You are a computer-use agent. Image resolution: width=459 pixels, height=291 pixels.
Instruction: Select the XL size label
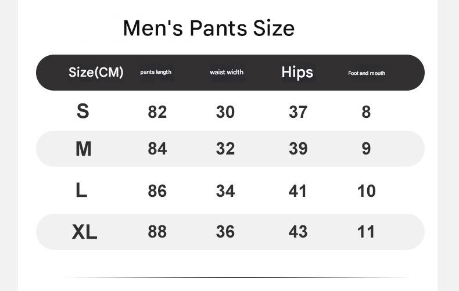84,232
